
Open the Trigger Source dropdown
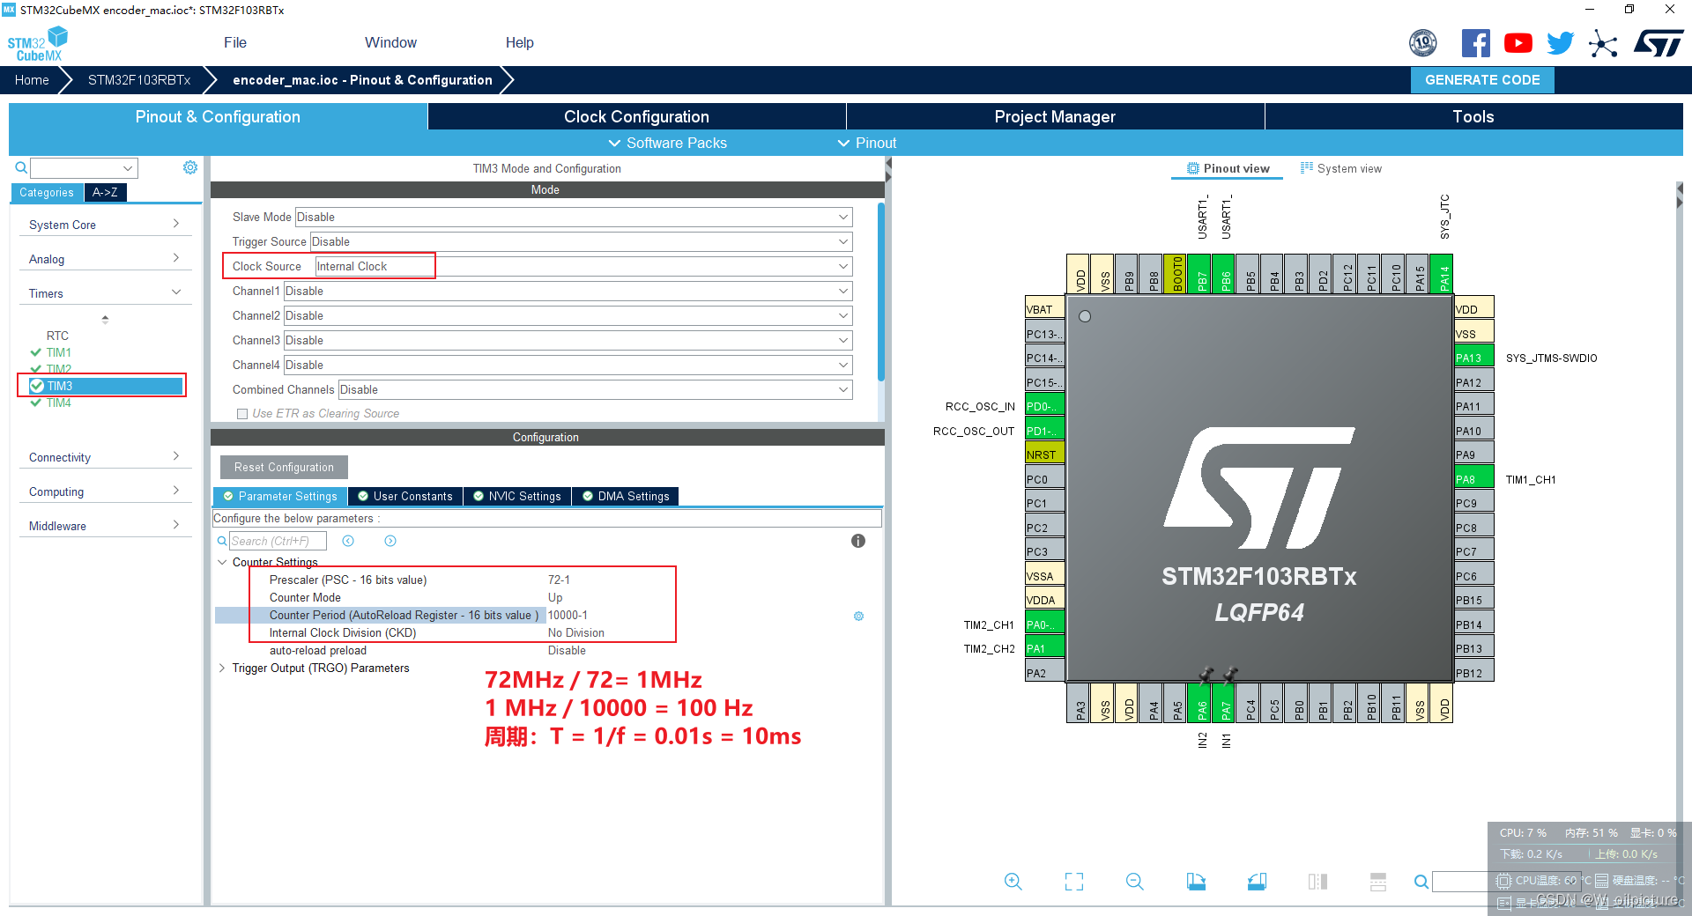tap(581, 241)
